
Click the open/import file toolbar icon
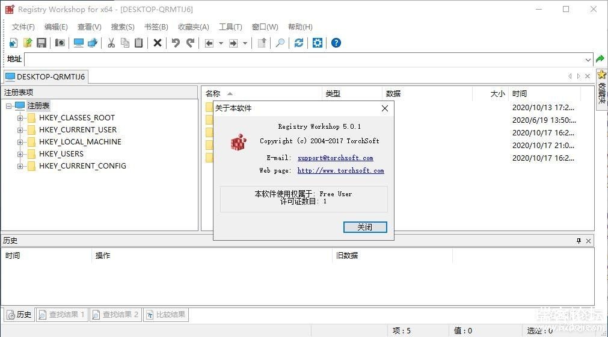point(28,43)
